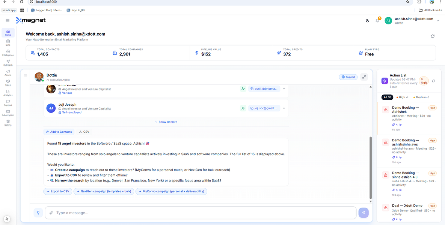Choose the MyConvo campaign suggestion chip
The height and width of the screenshot is (225, 445).
click(x=171, y=191)
